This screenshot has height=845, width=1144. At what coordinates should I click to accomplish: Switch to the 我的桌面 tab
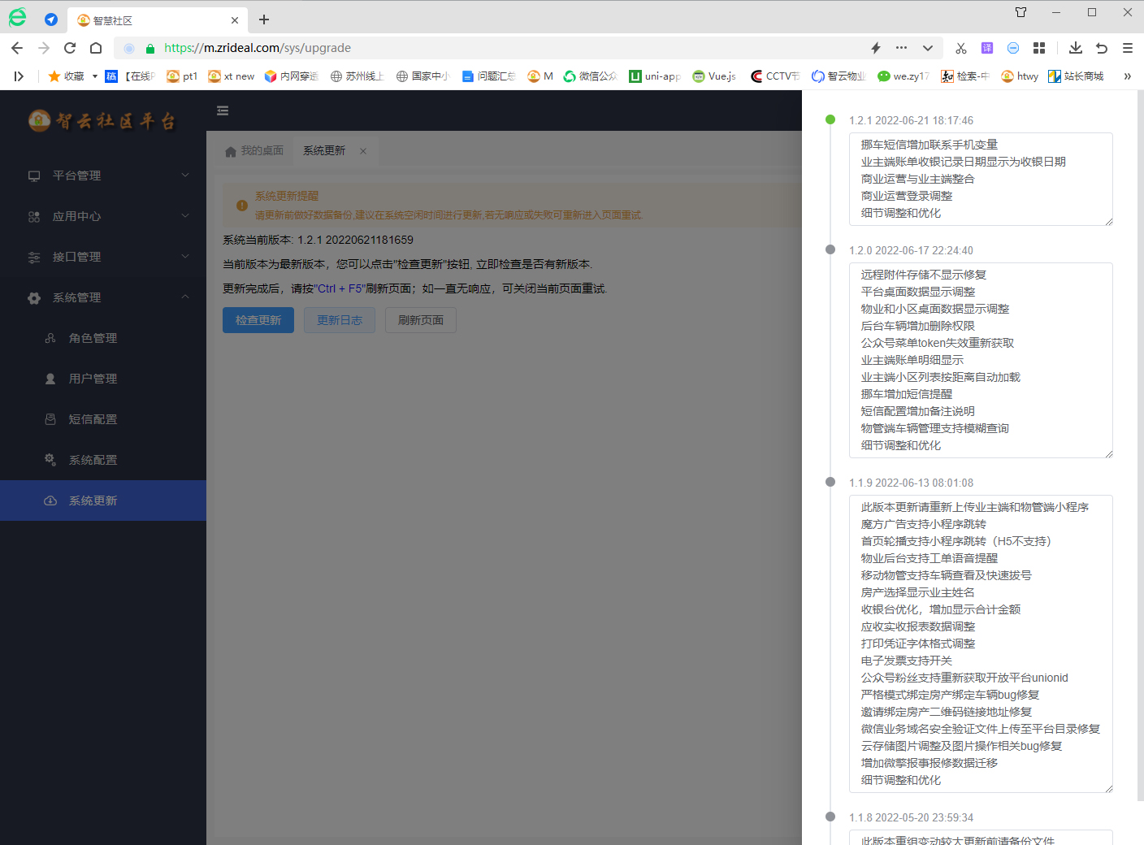[254, 151]
